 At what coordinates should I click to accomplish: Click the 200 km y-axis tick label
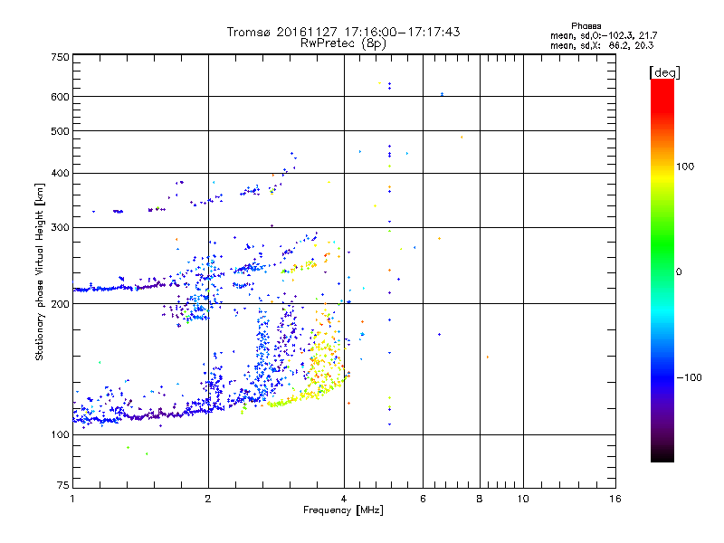(60, 304)
